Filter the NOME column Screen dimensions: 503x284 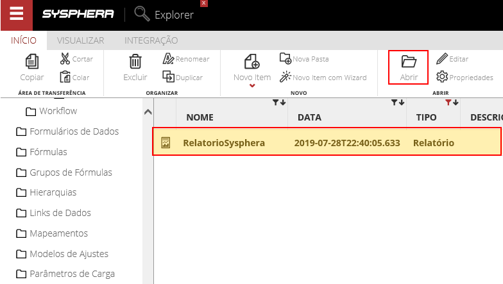275,103
